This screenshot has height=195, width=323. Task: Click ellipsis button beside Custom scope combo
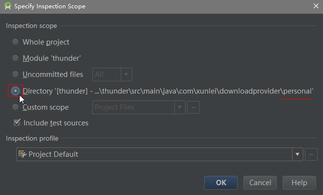coord(193,107)
